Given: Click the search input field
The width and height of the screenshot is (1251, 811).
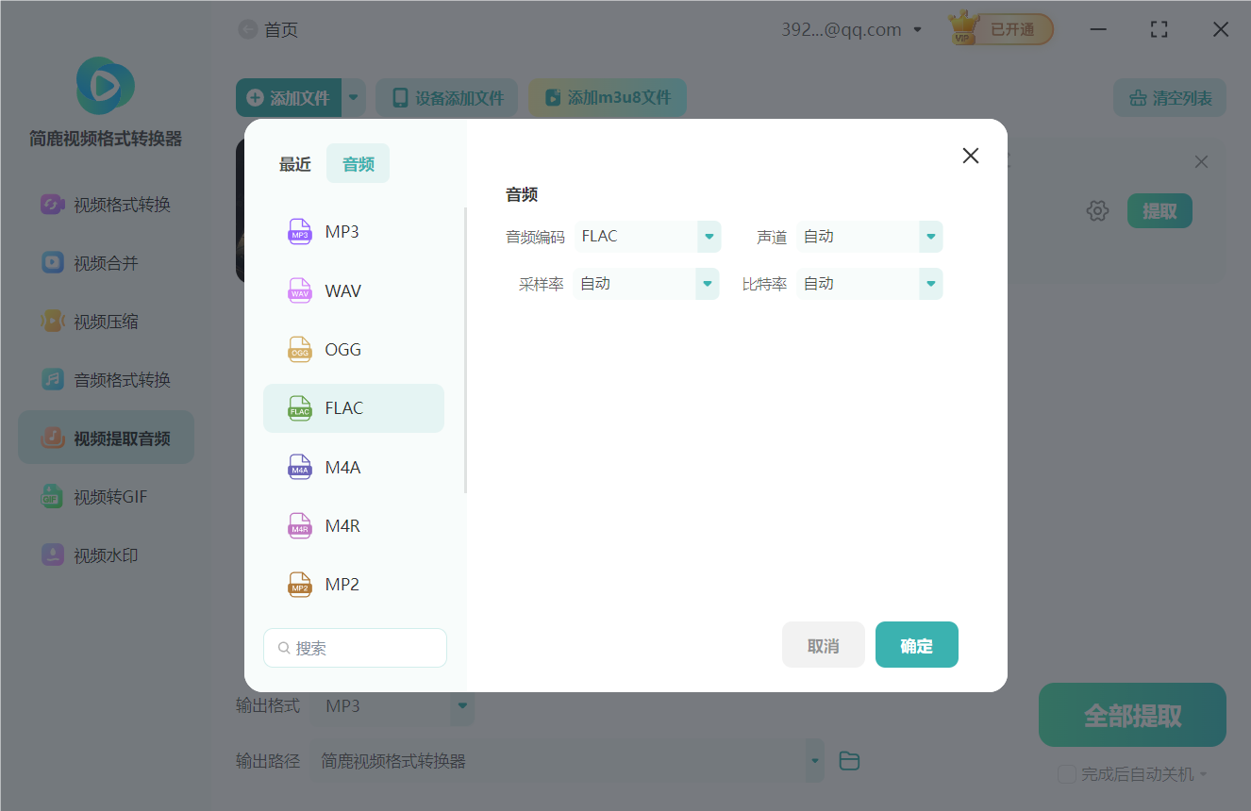Looking at the screenshot, I should (355, 648).
